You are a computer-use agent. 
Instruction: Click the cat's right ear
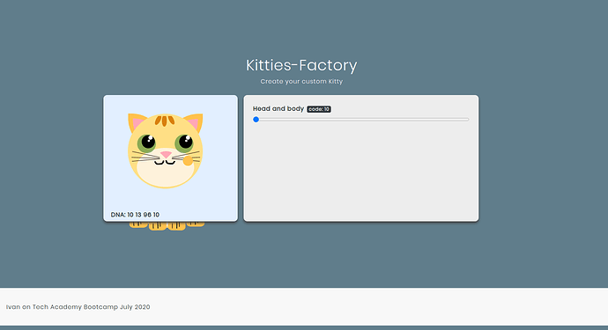[195, 122]
